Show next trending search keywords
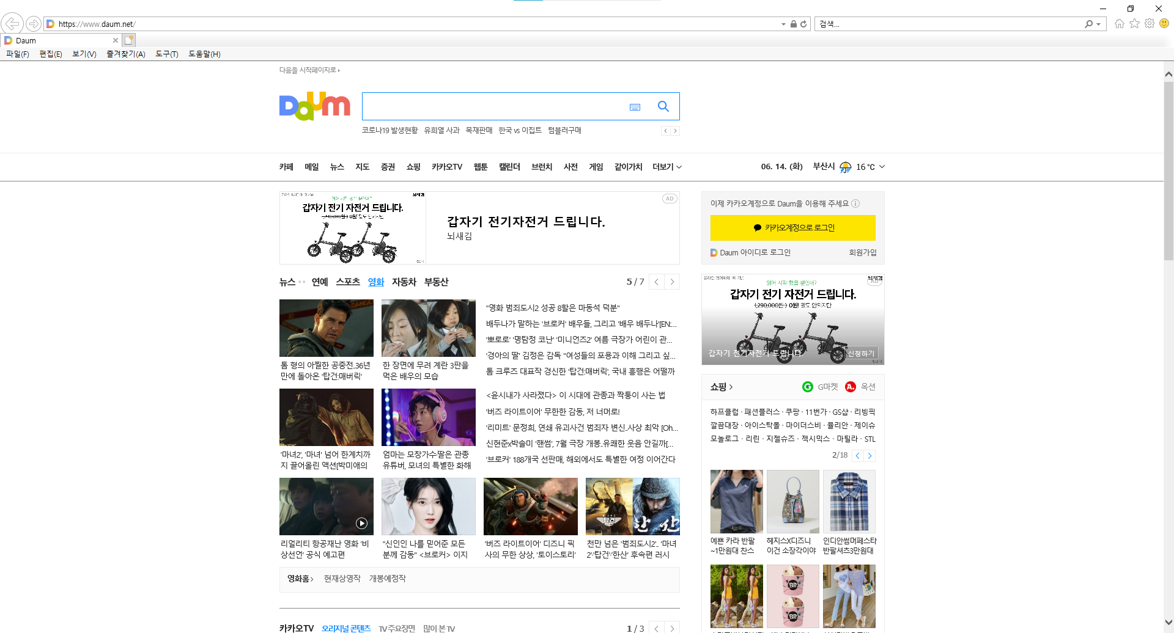This screenshot has width=1174, height=633. pyautogui.click(x=675, y=131)
